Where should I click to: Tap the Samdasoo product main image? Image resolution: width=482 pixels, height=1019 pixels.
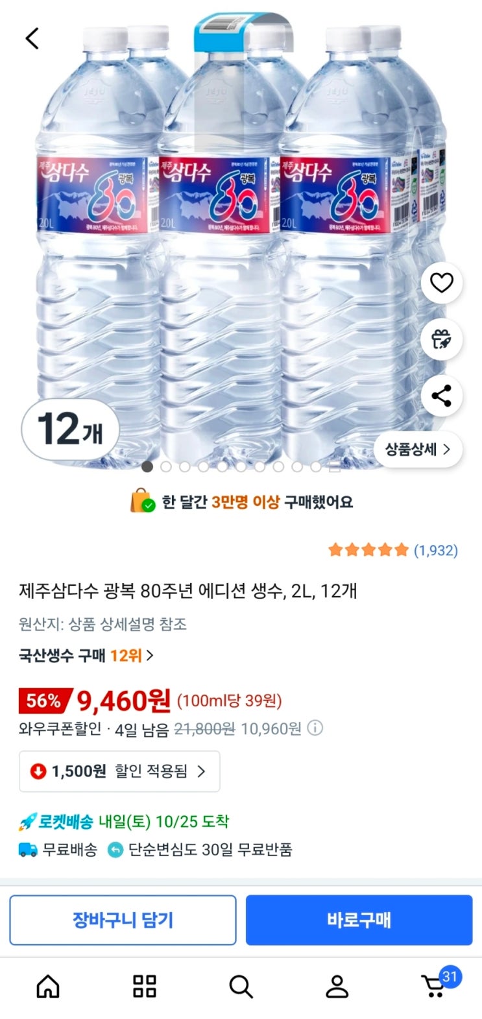(x=240, y=234)
